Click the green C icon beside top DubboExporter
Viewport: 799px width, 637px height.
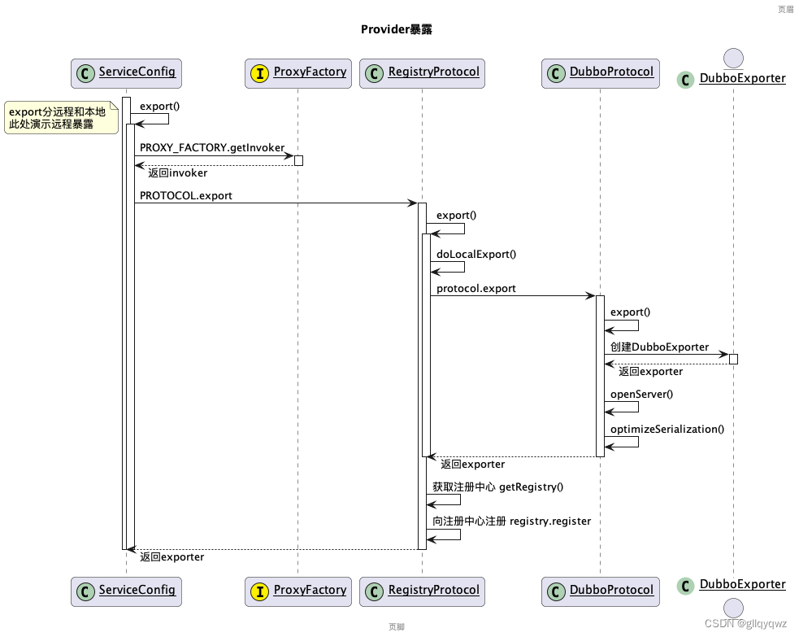685,80
